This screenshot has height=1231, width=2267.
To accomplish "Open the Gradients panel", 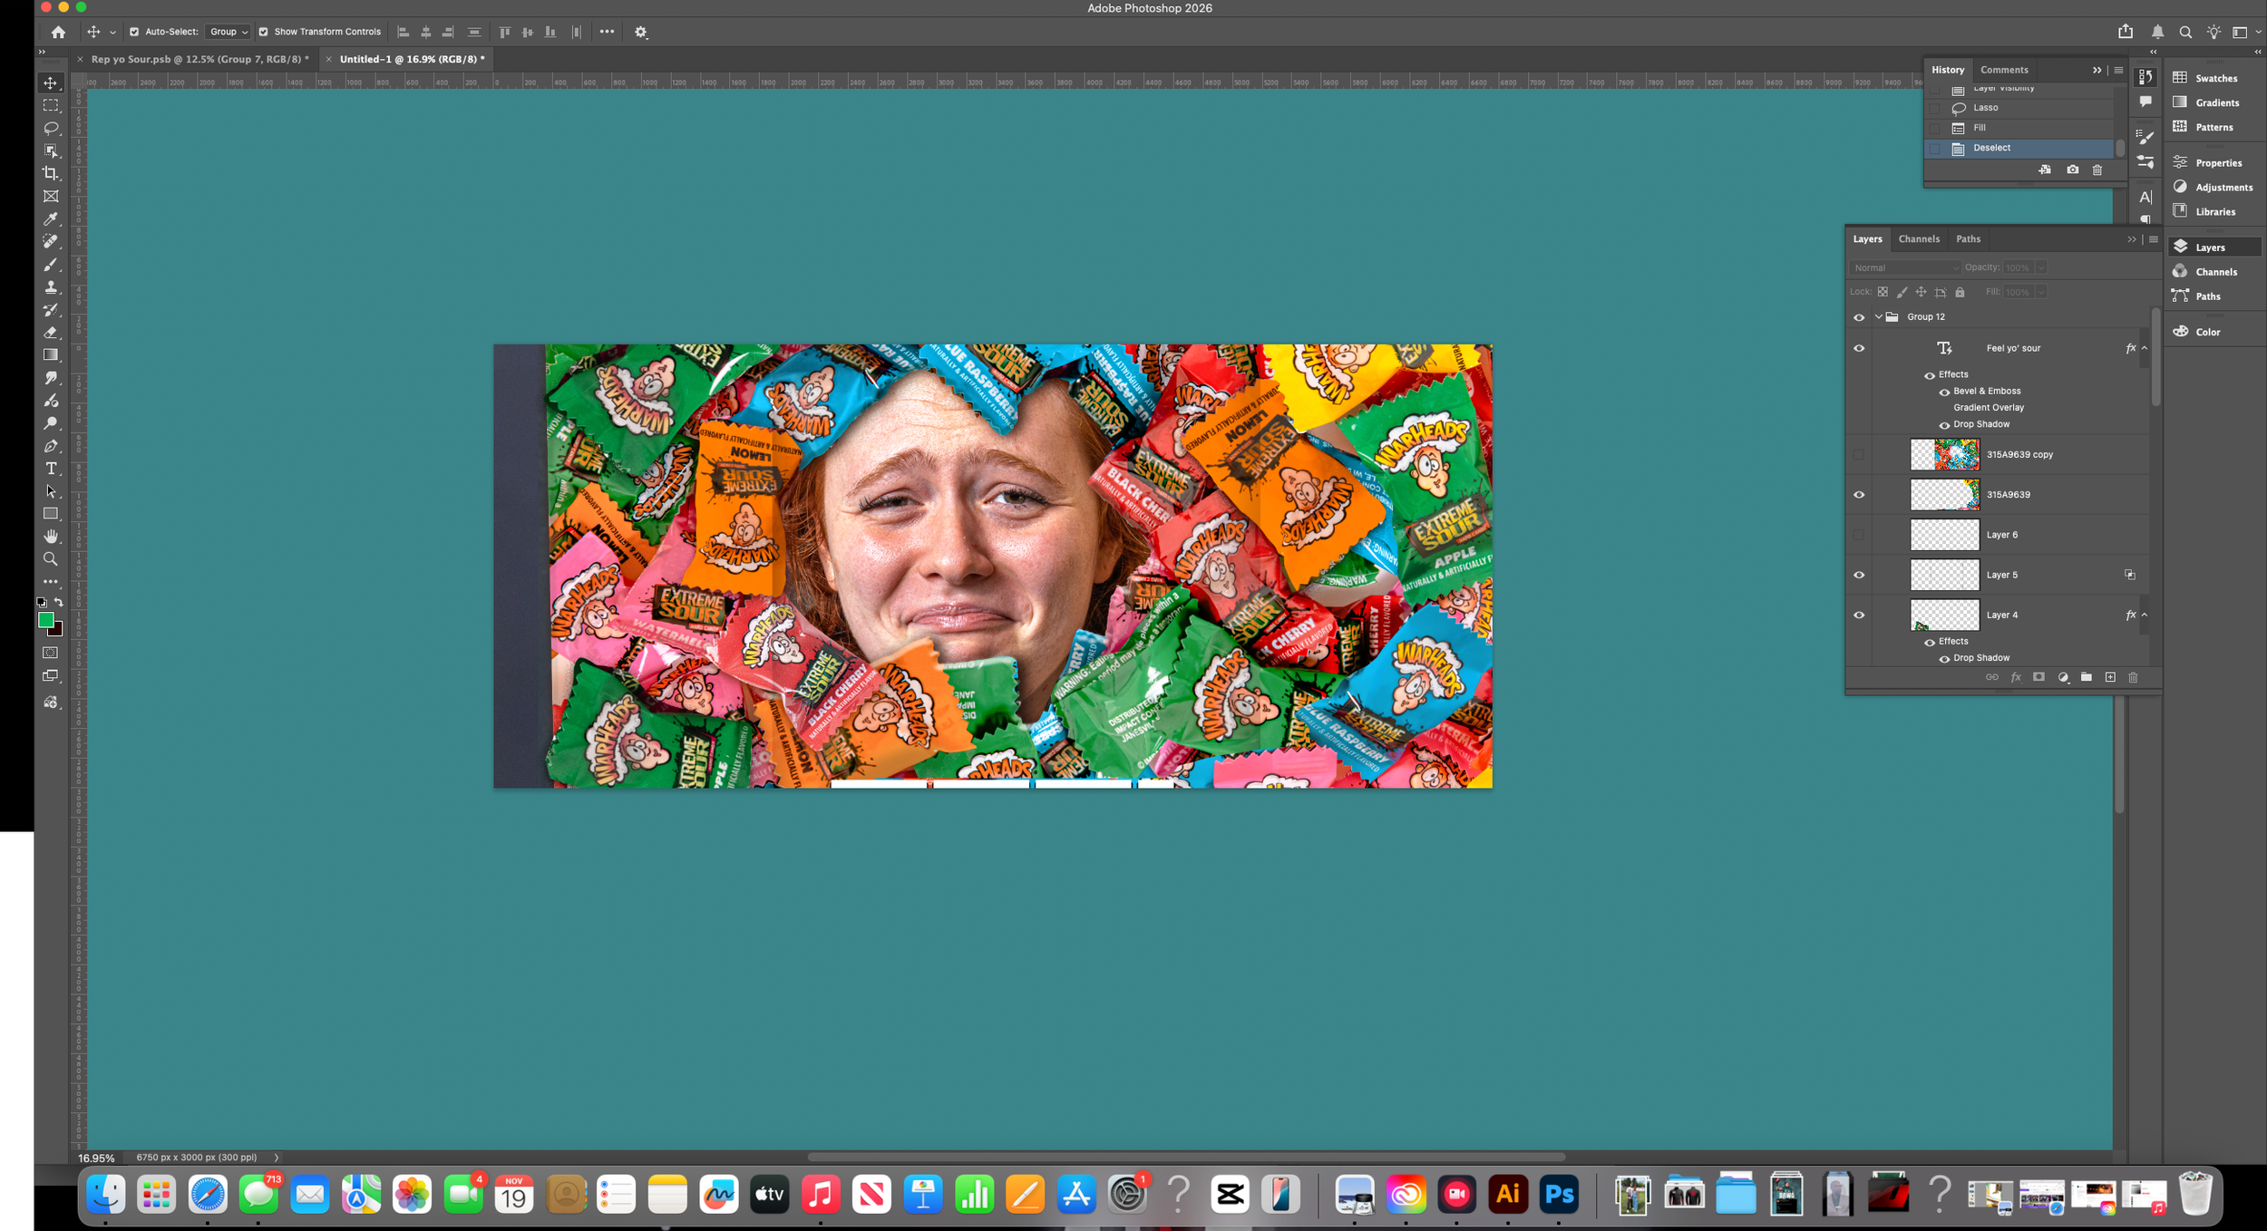I will [x=2215, y=102].
